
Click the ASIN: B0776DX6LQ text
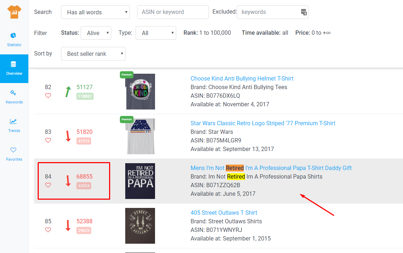215,96
